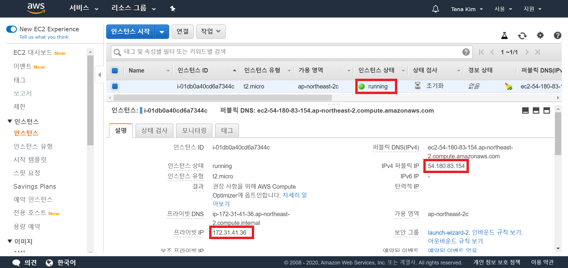Click the 인스턴스 시작 button
Image resolution: width=568 pixels, height=268 pixels.
coord(130,32)
